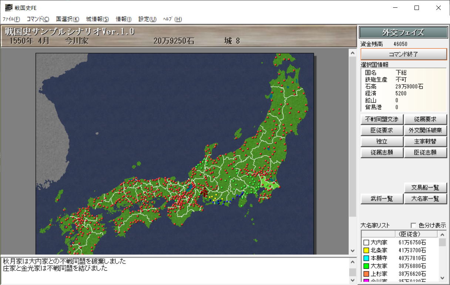Open the 交易船一覧 list
The height and width of the screenshot is (285, 450).
[x=425, y=188]
